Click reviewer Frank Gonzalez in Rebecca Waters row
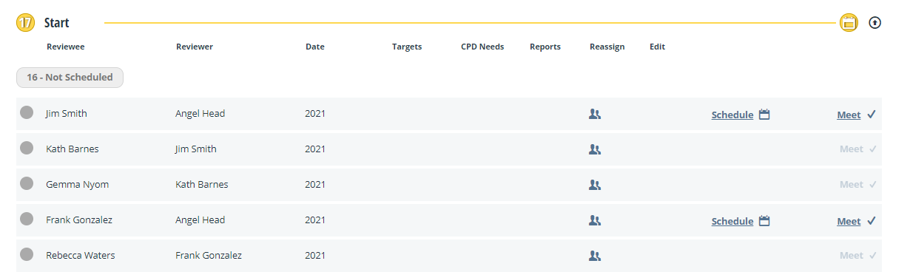This screenshot has width=910, height=272. pos(209,256)
